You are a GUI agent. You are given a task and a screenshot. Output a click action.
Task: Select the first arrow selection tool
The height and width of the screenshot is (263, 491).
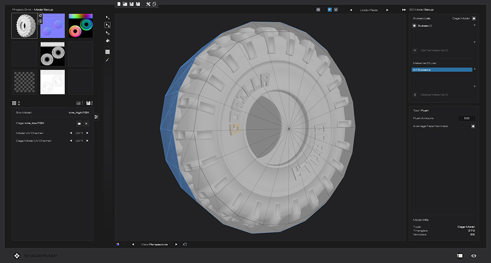[x=107, y=17]
